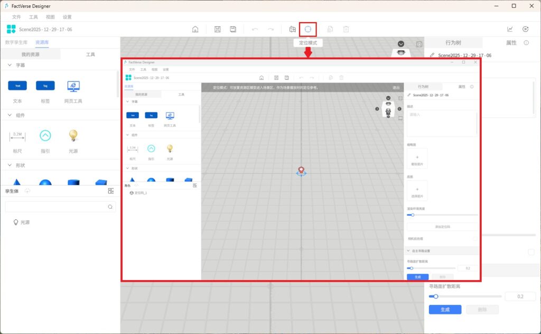The height and width of the screenshot is (334, 541).
Task: Click the Save scene icon in the main toolbar
Action: coord(217,29)
